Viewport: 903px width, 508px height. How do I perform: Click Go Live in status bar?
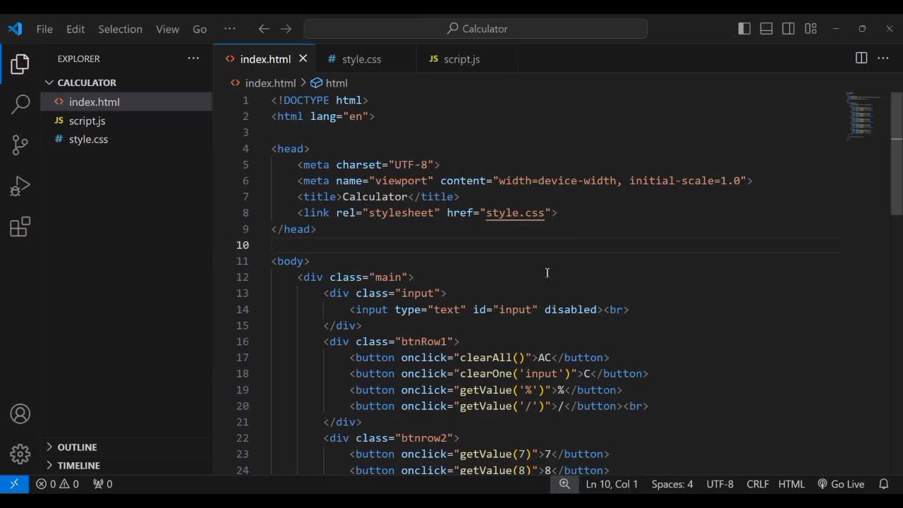pos(841,484)
